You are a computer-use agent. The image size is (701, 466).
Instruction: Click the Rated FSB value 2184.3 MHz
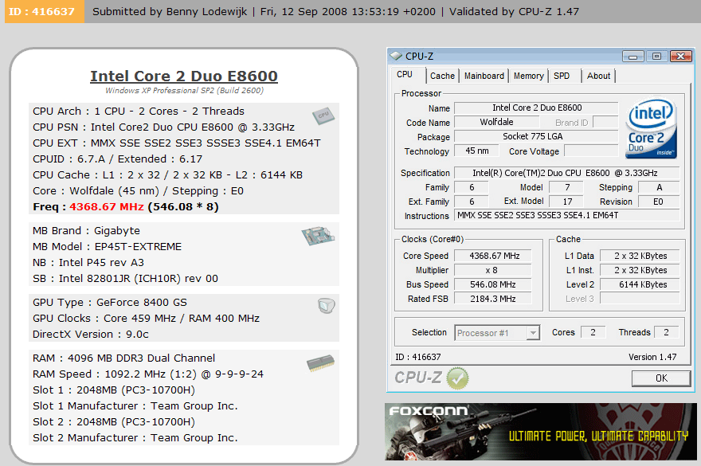(493, 299)
